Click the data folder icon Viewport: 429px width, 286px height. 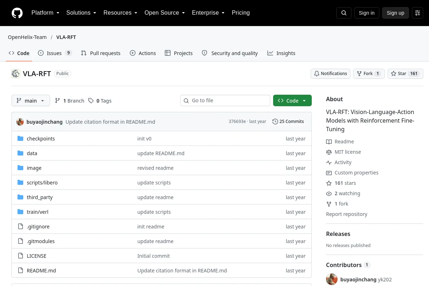click(20, 153)
